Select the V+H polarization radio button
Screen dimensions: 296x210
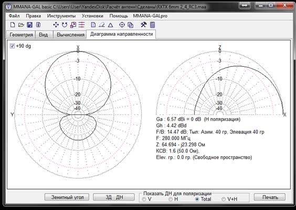[x=224, y=199]
